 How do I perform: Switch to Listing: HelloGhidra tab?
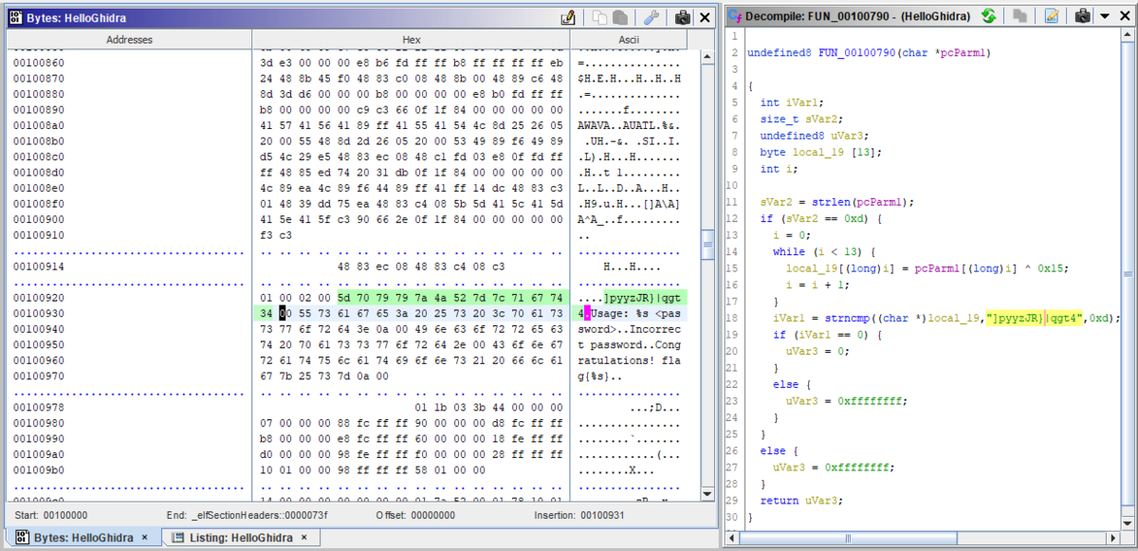tap(239, 538)
